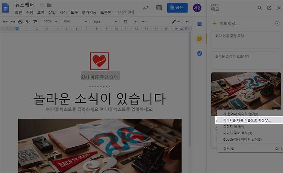283x173 pixels.
Task: Open comment history icon
Action: coord(159,8)
